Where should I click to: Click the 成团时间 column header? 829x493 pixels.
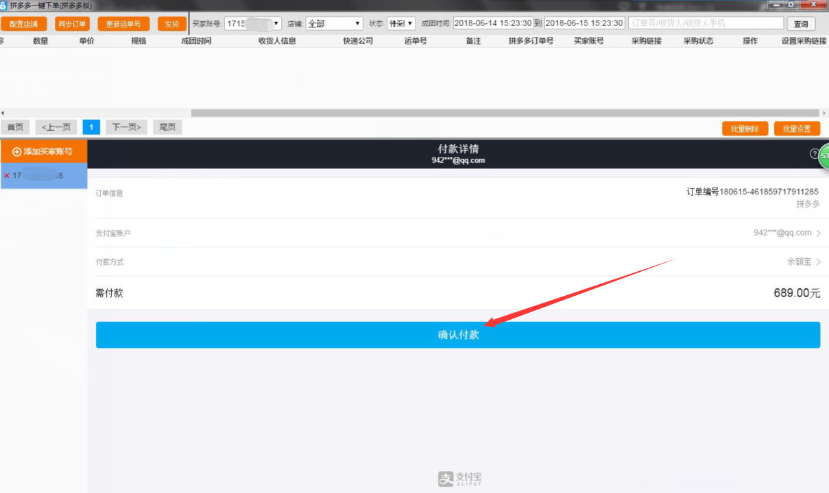(196, 41)
